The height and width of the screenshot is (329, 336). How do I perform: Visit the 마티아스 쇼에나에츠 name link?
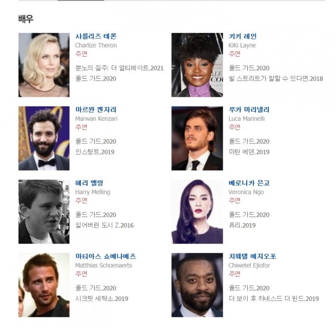[x=106, y=256]
